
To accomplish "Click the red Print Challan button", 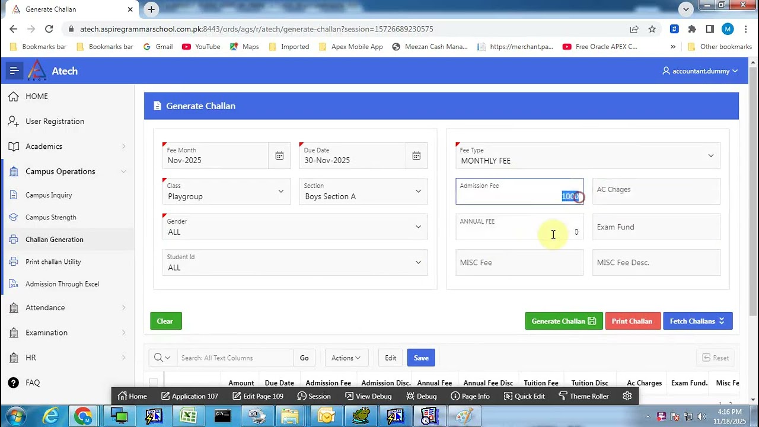I will [632, 321].
